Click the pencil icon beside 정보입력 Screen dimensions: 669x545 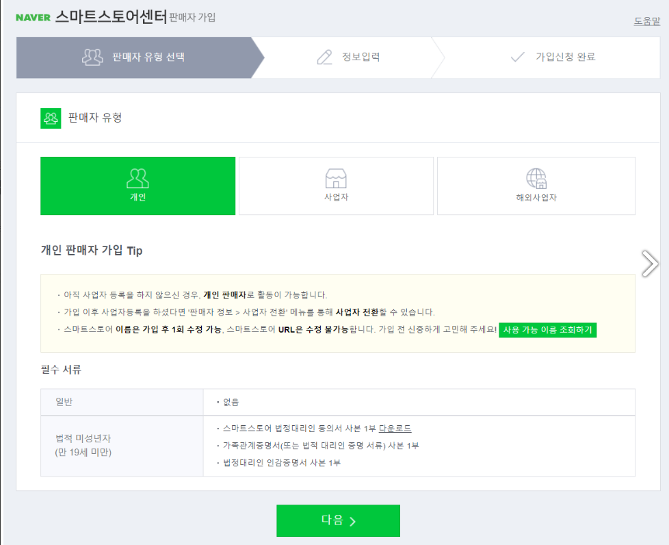(325, 58)
